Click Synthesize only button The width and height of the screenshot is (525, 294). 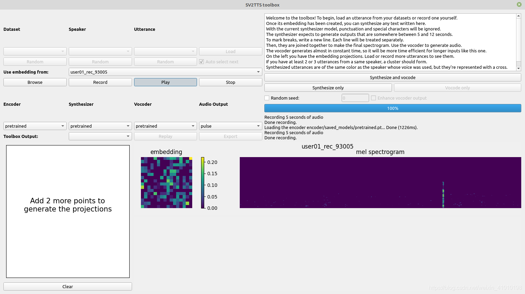(x=328, y=88)
